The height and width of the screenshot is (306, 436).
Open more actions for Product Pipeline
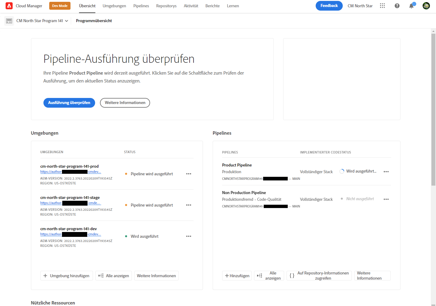[x=386, y=172]
